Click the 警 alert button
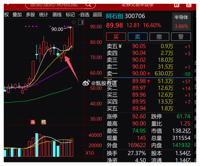Viewport: 200px width, 166px height. point(181,37)
